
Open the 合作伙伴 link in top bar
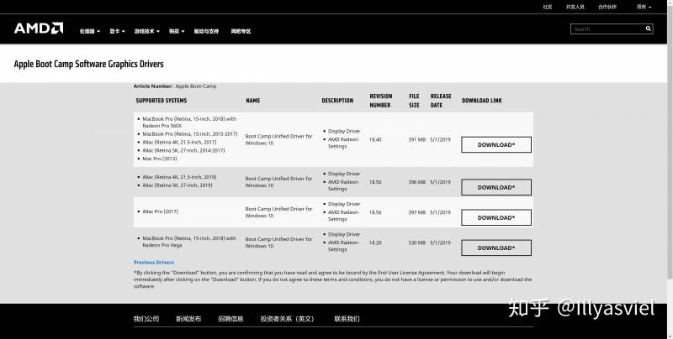pyautogui.click(x=607, y=7)
